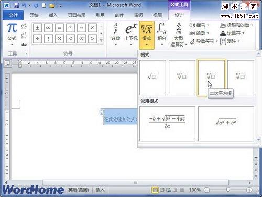
Task: Switch to the 页面布局 tab
Action: pos(77,15)
